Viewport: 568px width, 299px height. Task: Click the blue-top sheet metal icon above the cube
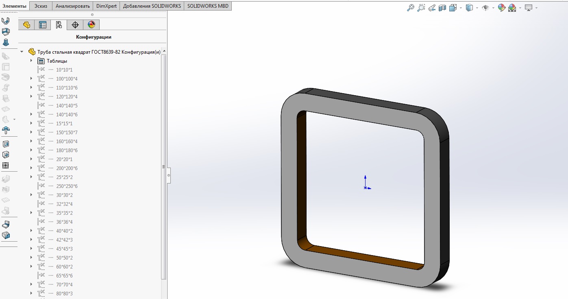[x=6, y=225]
